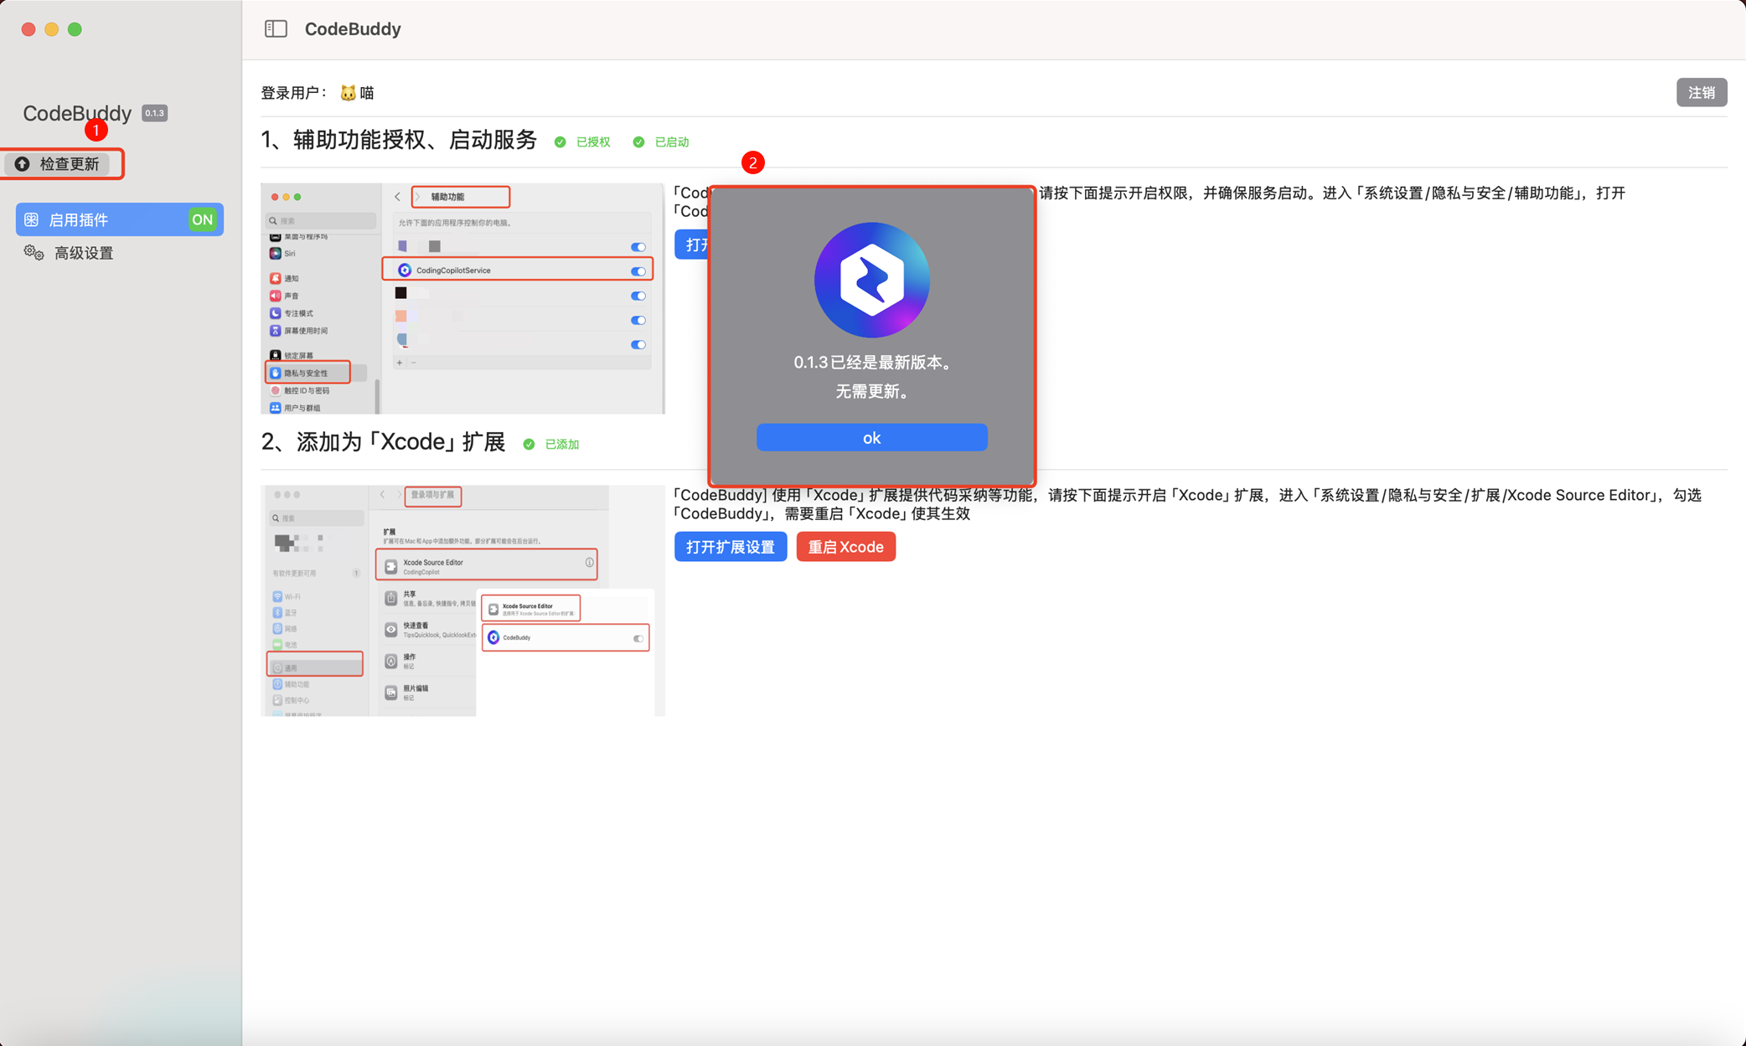1746x1046 pixels.
Task: Open extension settings blue button
Action: (x=730, y=547)
